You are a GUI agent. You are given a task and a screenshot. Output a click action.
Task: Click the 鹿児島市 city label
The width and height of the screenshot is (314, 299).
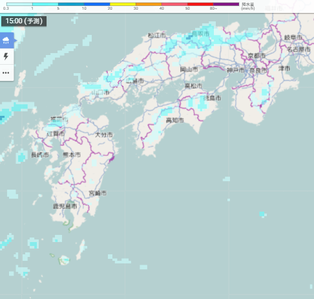coord(65,206)
